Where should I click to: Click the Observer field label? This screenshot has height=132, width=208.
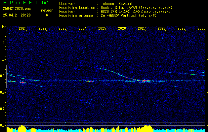point(67,4)
